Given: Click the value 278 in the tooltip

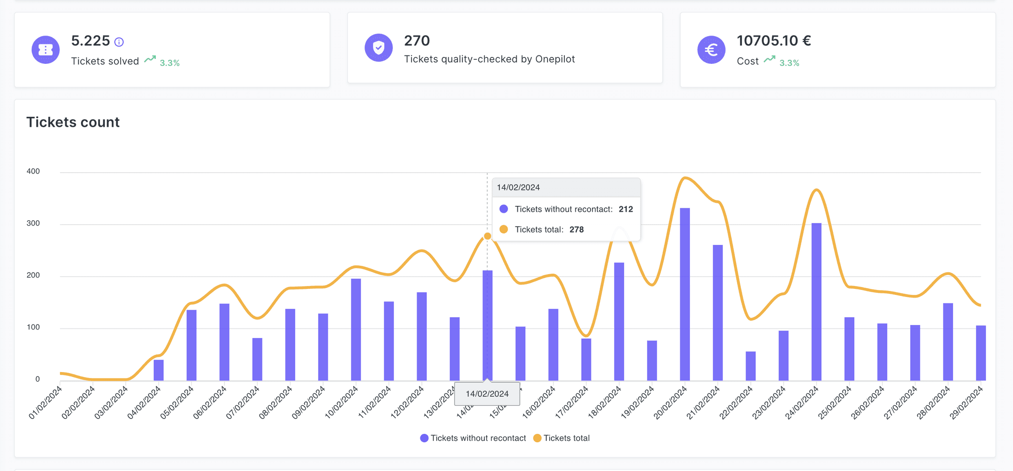Looking at the screenshot, I should (577, 229).
